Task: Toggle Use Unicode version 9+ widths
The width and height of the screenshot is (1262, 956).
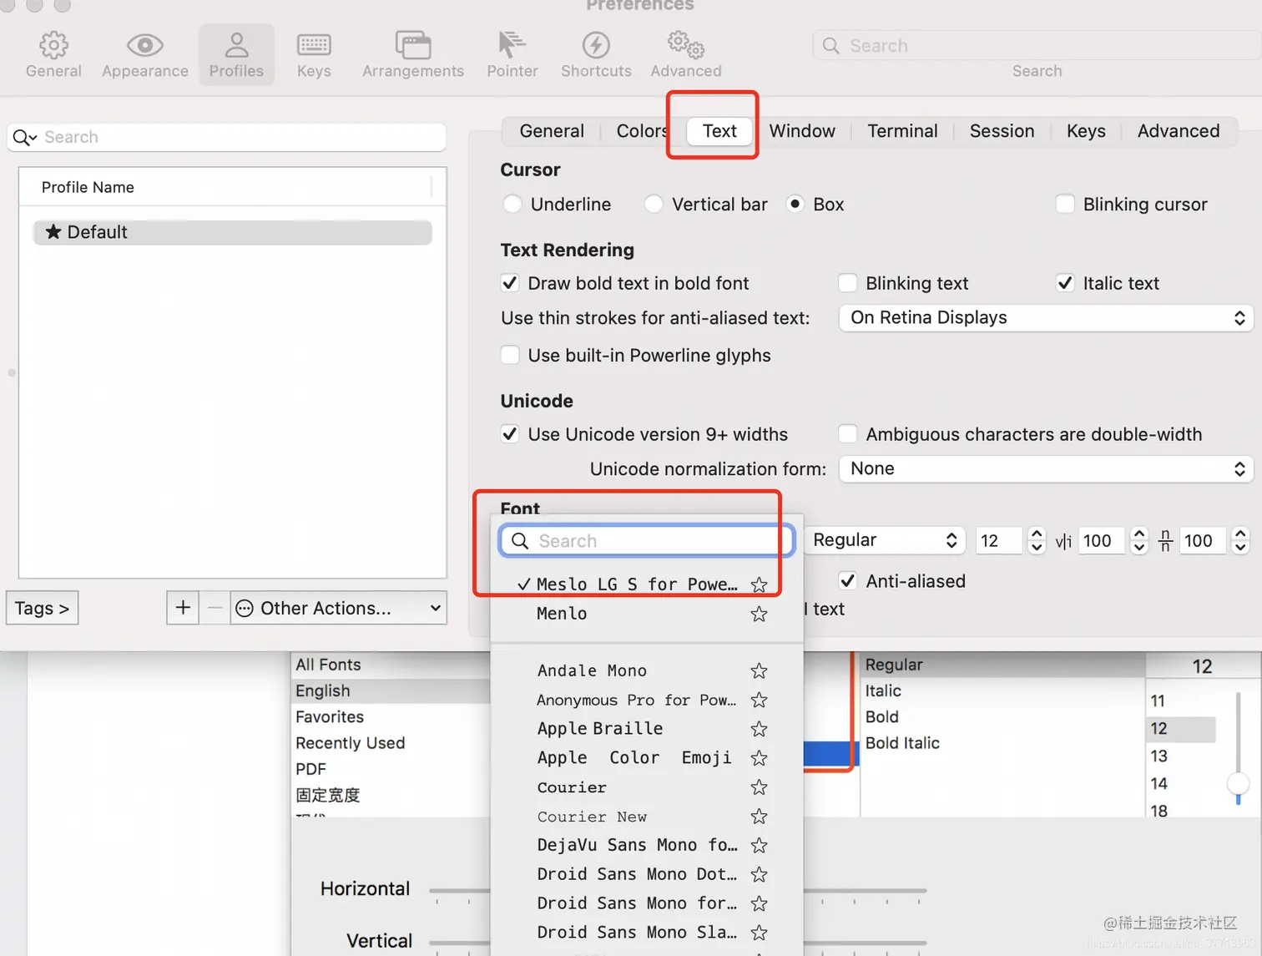Action: (x=510, y=434)
